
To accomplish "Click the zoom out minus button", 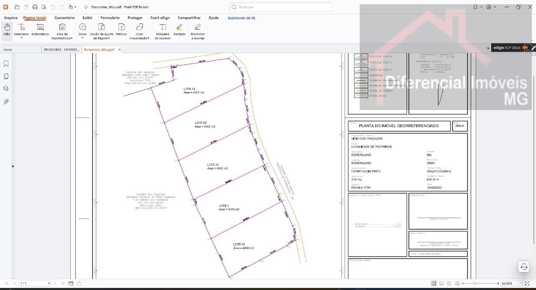I will pyautogui.click(x=463, y=283).
